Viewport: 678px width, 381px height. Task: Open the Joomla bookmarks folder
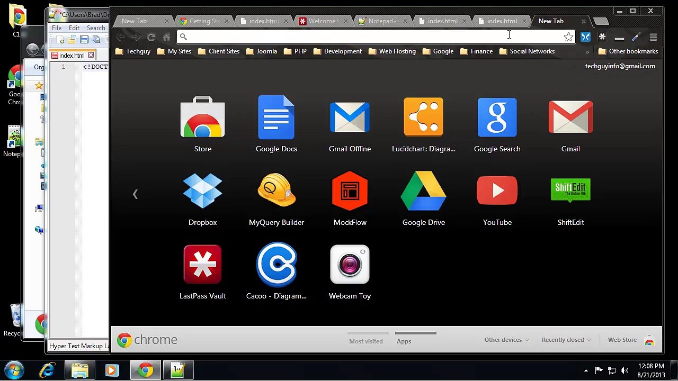(x=262, y=51)
